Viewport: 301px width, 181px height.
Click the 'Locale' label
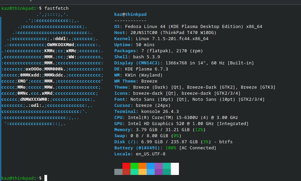pos(122,154)
